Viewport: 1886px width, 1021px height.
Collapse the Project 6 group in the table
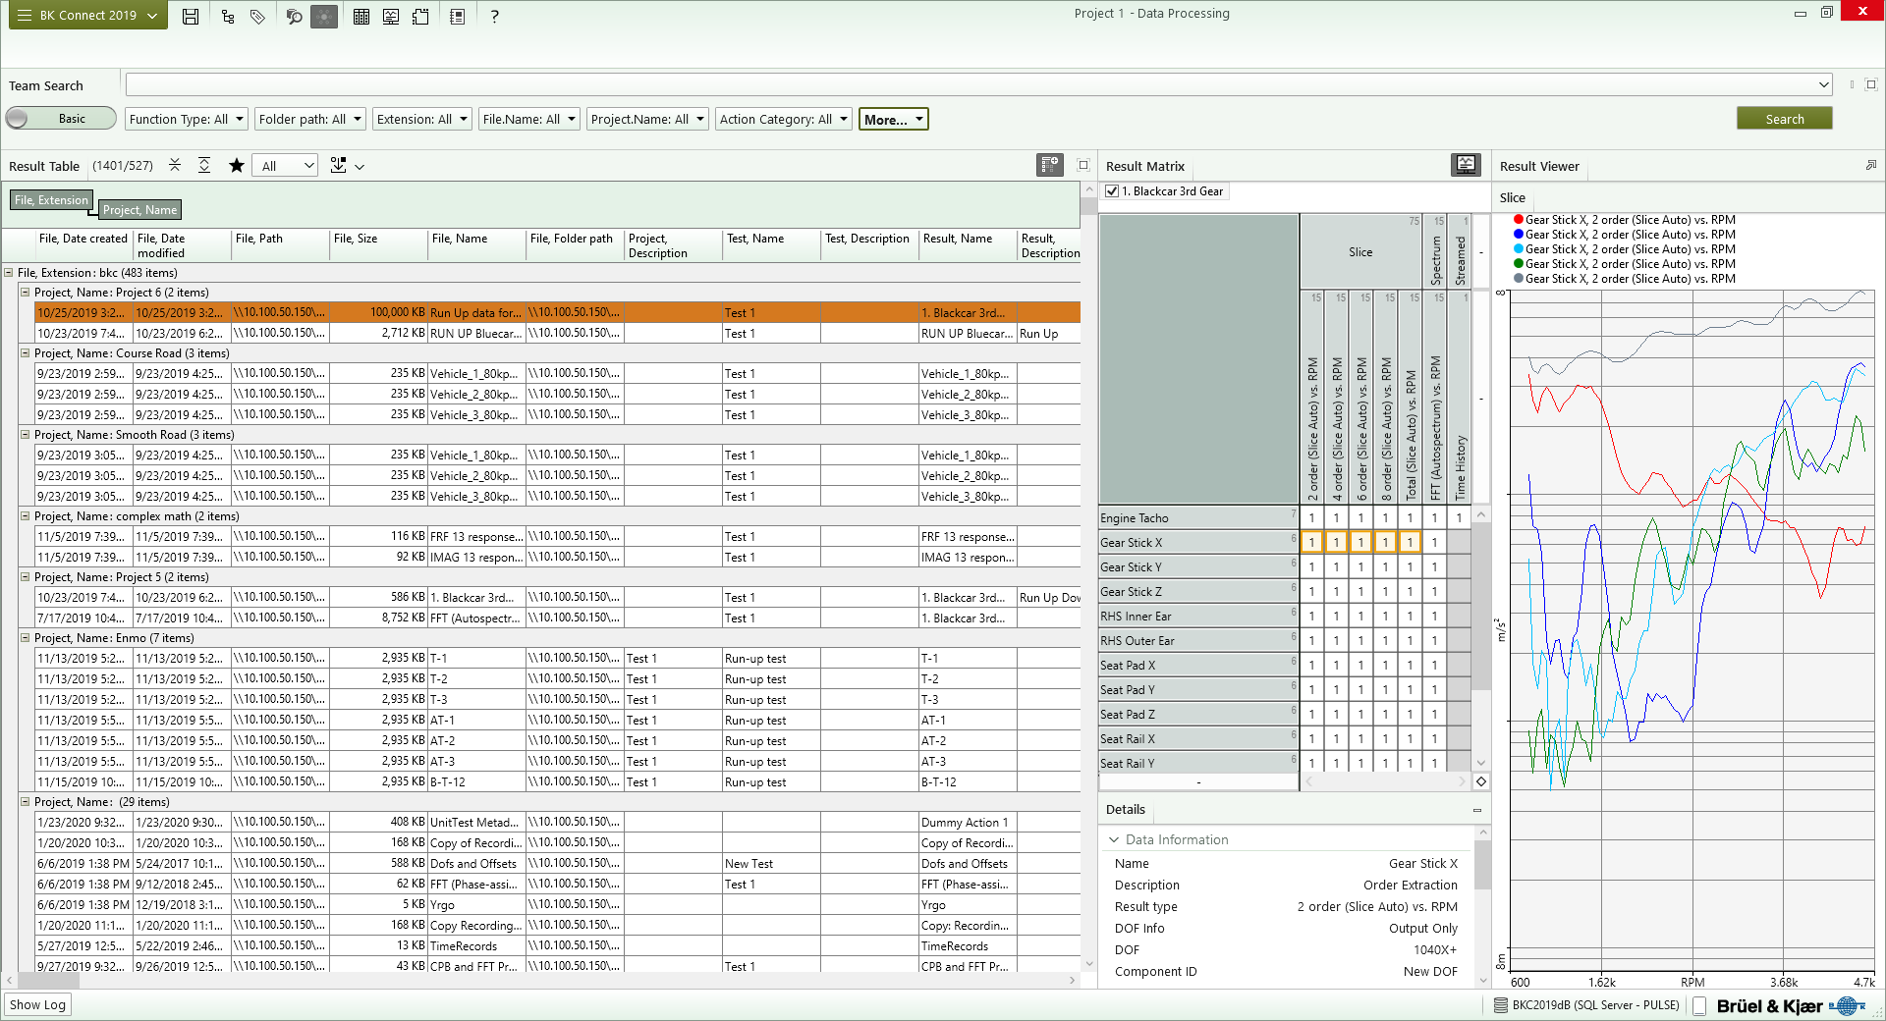coord(26,293)
